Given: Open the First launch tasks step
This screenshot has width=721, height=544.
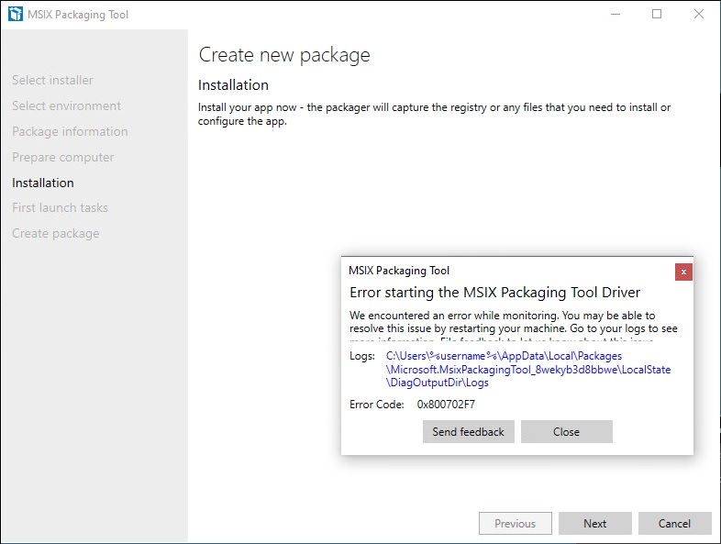Looking at the screenshot, I should pos(60,208).
